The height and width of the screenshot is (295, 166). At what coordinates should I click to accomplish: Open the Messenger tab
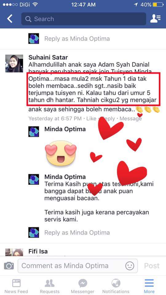click(83, 286)
